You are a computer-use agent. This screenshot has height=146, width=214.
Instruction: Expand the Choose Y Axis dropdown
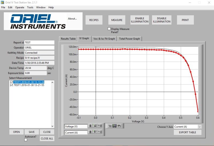click(x=200, y=127)
